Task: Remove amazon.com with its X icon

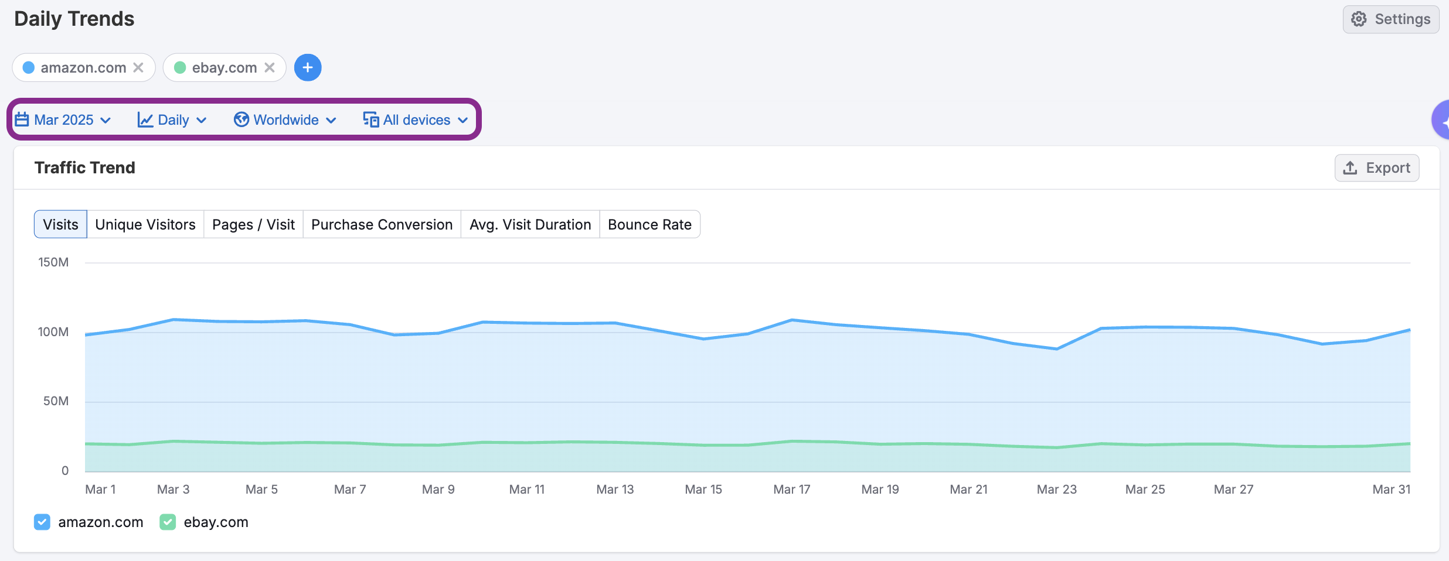Action: pos(138,68)
